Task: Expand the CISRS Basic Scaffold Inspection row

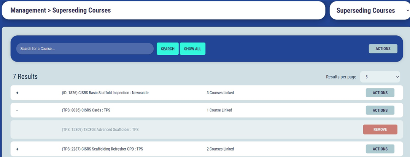Action: (17, 93)
